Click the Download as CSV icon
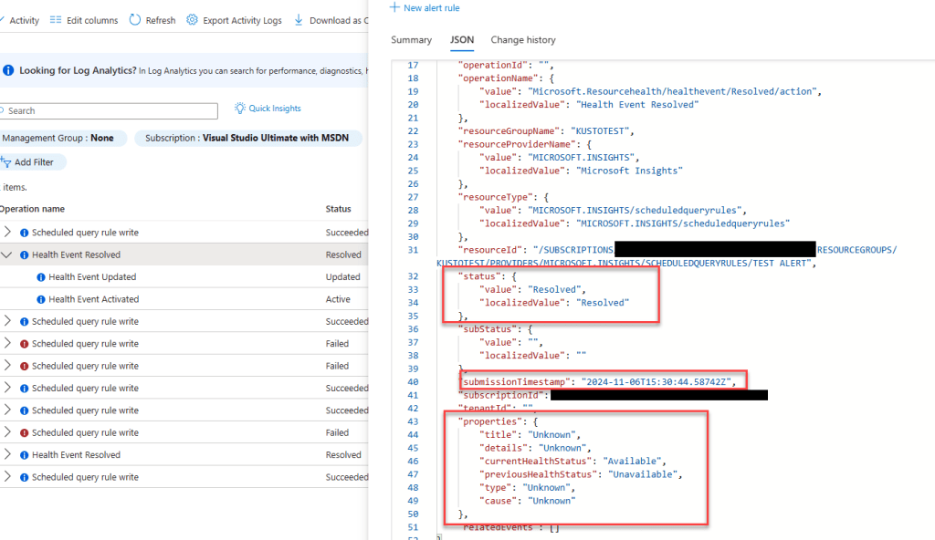This screenshot has height=540, width=935. pos(299,20)
